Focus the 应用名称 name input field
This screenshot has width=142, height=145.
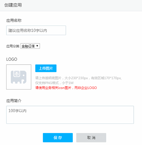36,30
